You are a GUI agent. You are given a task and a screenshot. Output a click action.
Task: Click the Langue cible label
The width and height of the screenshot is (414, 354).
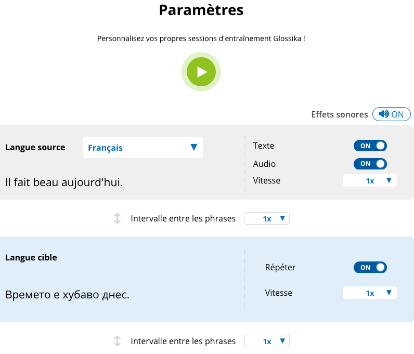31,257
